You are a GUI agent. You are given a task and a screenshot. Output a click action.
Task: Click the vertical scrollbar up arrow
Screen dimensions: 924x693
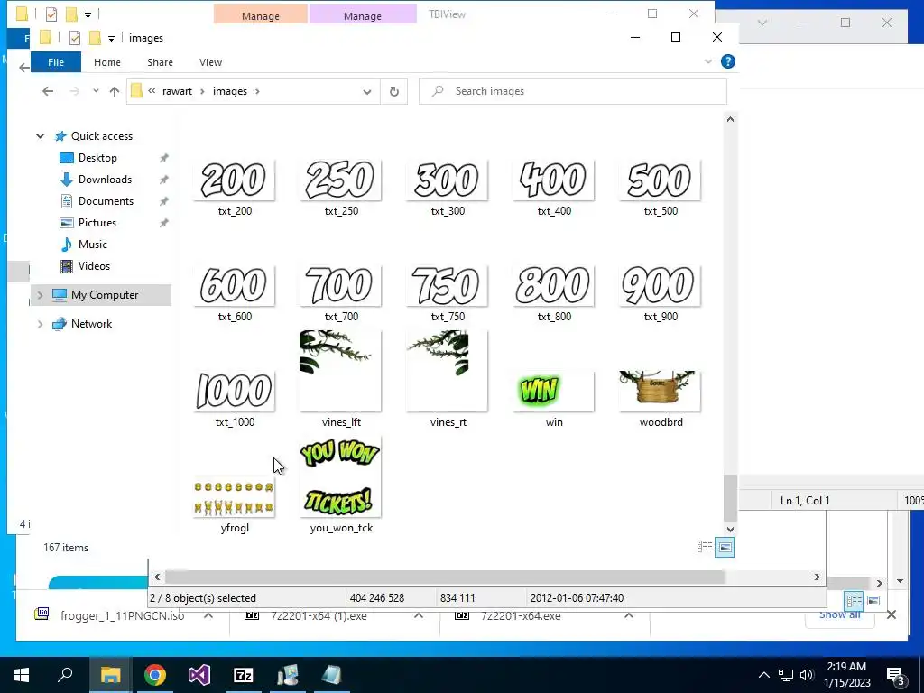click(730, 120)
